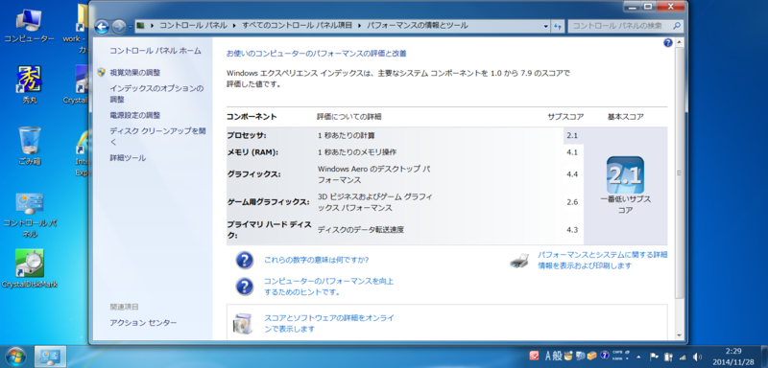Viewport: 768px width, 368px height.
Task: Open 視覚効果の調整 link
Action: pos(134,72)
